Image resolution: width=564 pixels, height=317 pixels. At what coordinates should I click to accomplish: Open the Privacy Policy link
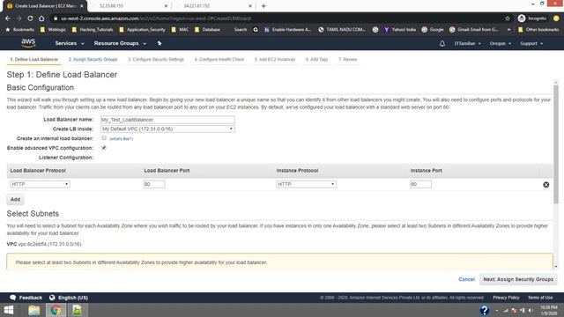pos(506,298)
